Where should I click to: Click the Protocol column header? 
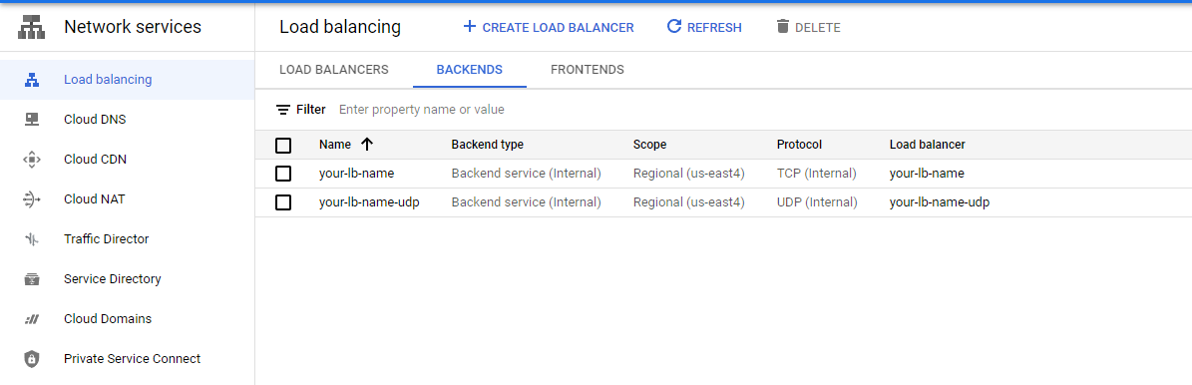(799, 145)
